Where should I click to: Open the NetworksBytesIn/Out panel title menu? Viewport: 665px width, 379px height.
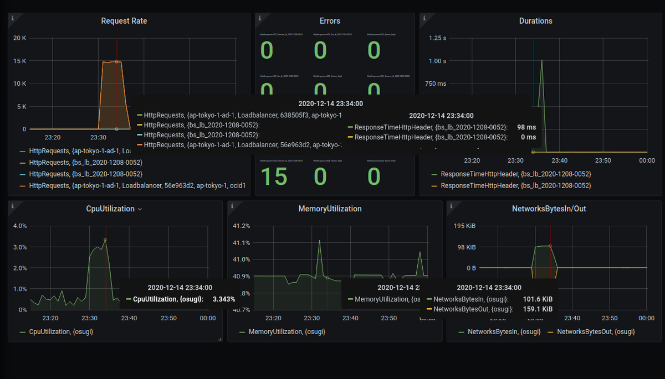coord(549,209)
